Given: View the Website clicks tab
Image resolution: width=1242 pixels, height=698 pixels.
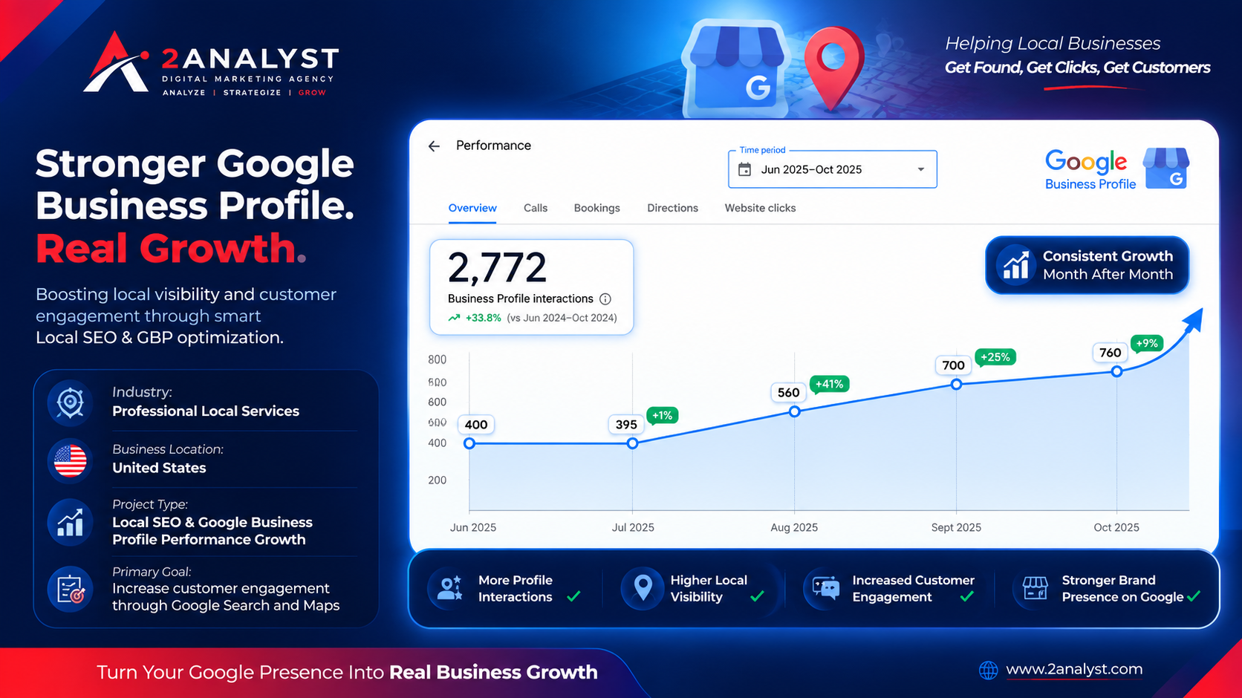Looking at the screenshot, I should pos(760,208).
